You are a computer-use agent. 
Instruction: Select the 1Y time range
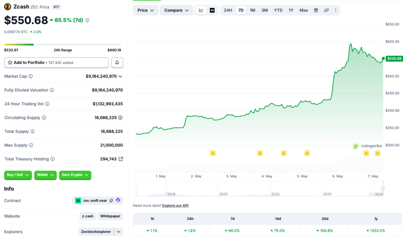291,10
